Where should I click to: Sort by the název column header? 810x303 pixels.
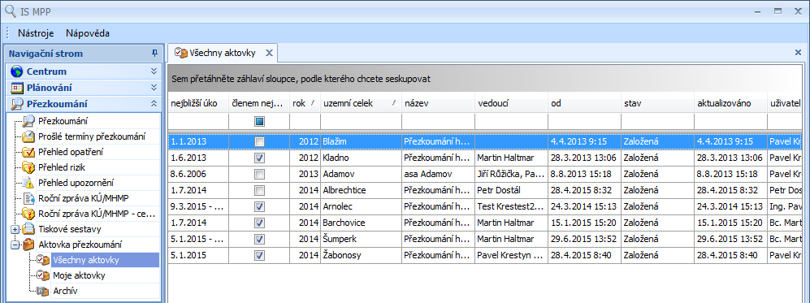pos(438,103)
